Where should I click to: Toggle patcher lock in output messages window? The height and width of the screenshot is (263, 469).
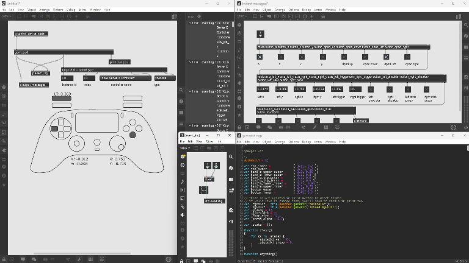coord(239,127)
